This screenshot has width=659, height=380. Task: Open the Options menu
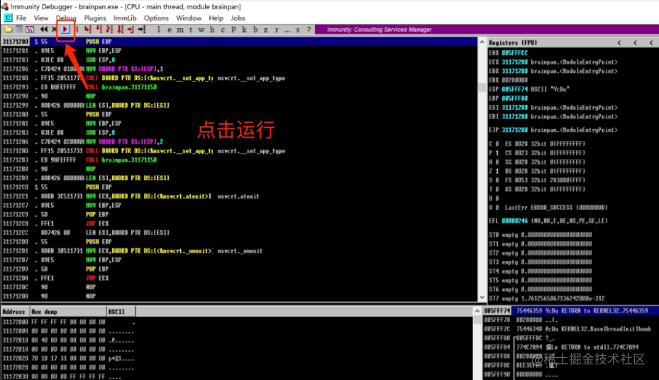(156, 18)
